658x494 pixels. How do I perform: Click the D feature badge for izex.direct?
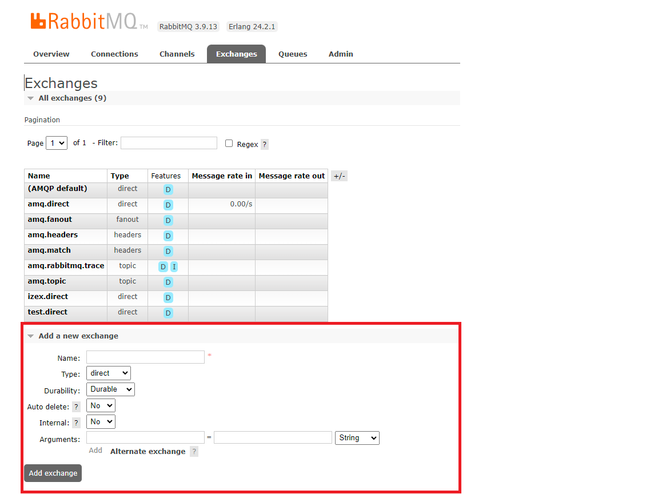[x=168, y=297]
